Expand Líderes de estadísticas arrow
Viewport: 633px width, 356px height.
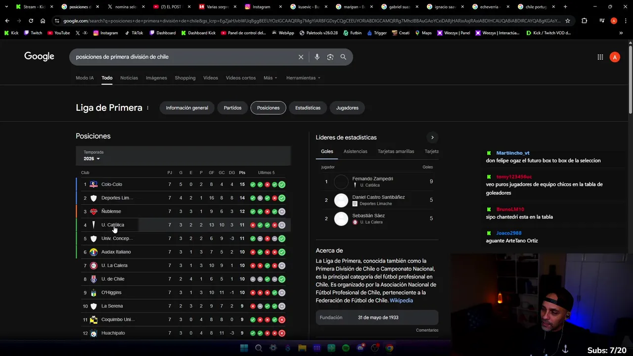(432, 137)
